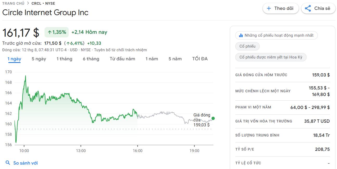This screenshot has height=169, width=337.
Task: Click the 13:00 time axis label
Action: click(81, 151)
